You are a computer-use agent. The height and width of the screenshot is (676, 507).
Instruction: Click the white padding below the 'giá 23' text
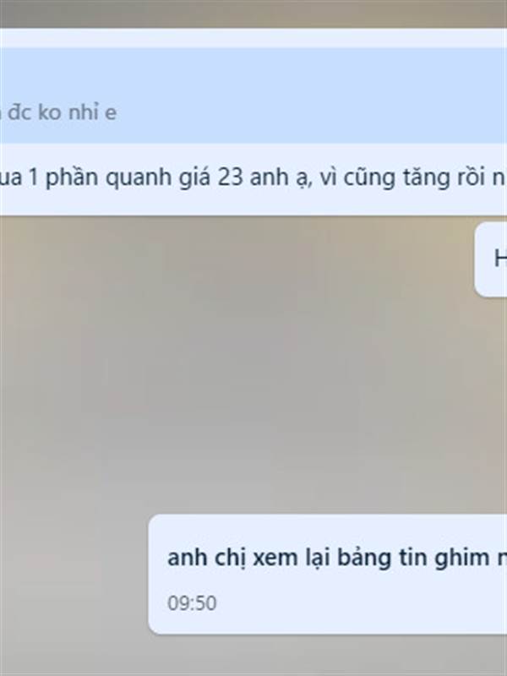tap(253, 204)
